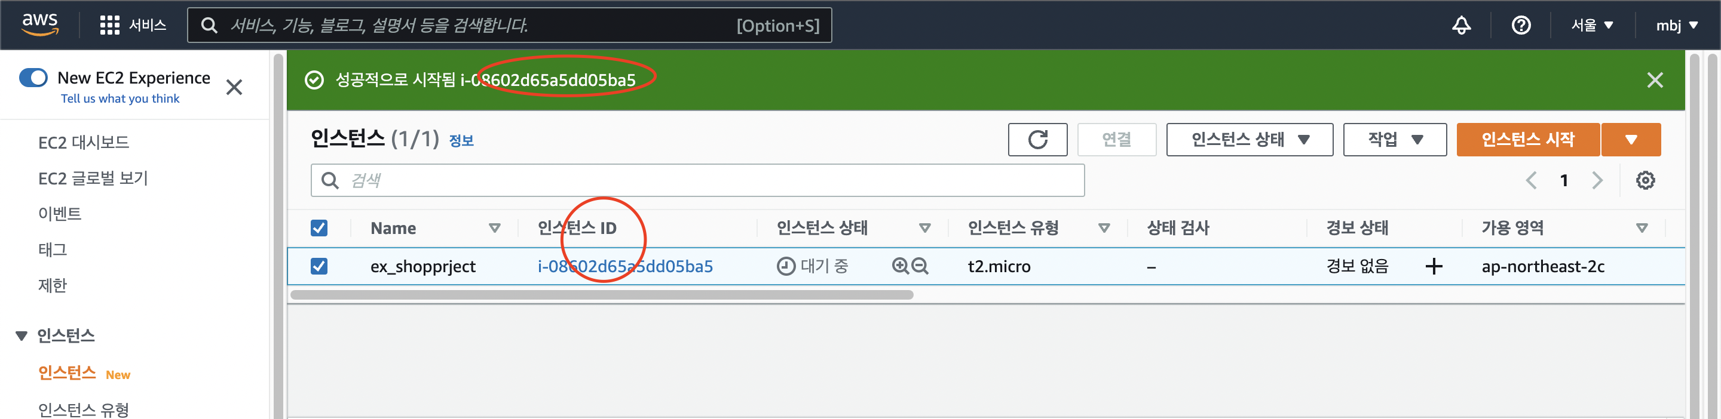Click the notifications bell icon

tap(1461, 25)
